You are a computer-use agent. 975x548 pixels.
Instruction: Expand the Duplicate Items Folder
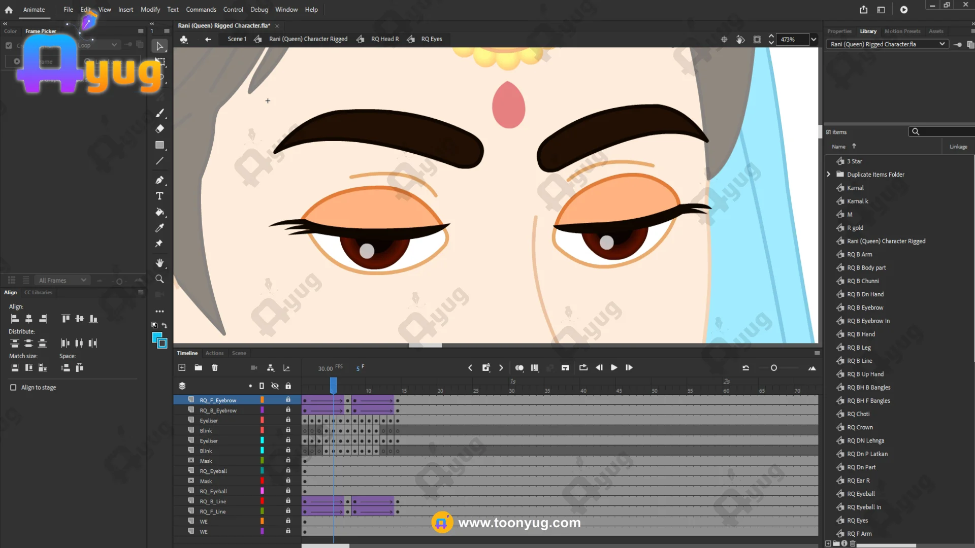(829, 174)
